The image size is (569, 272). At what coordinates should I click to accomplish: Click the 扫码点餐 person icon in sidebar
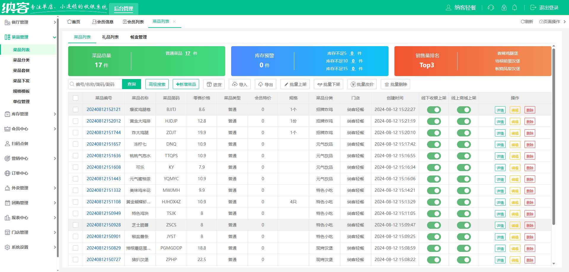[x=7, y=144]
